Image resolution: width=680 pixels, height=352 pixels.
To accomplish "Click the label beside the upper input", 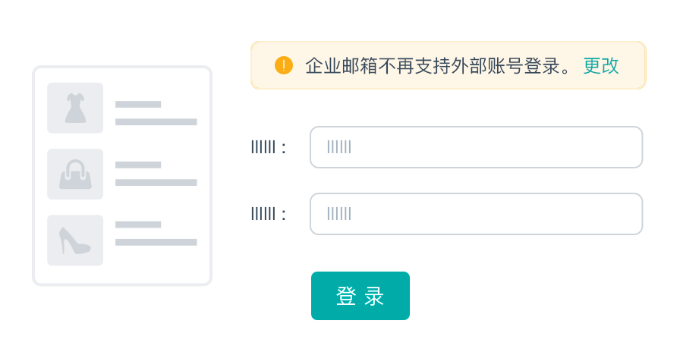I will [x=269, y=147].
